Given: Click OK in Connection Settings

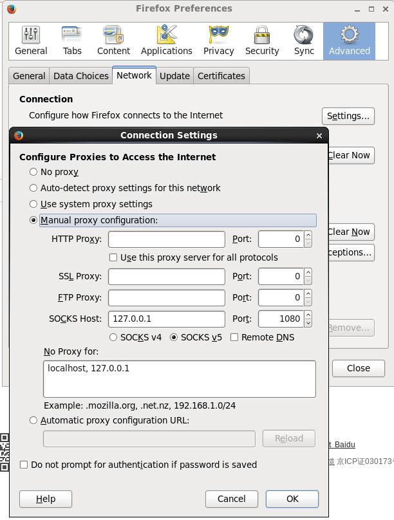Looking at the screenshot, I should pyautogui.click(x=292, y=499).
